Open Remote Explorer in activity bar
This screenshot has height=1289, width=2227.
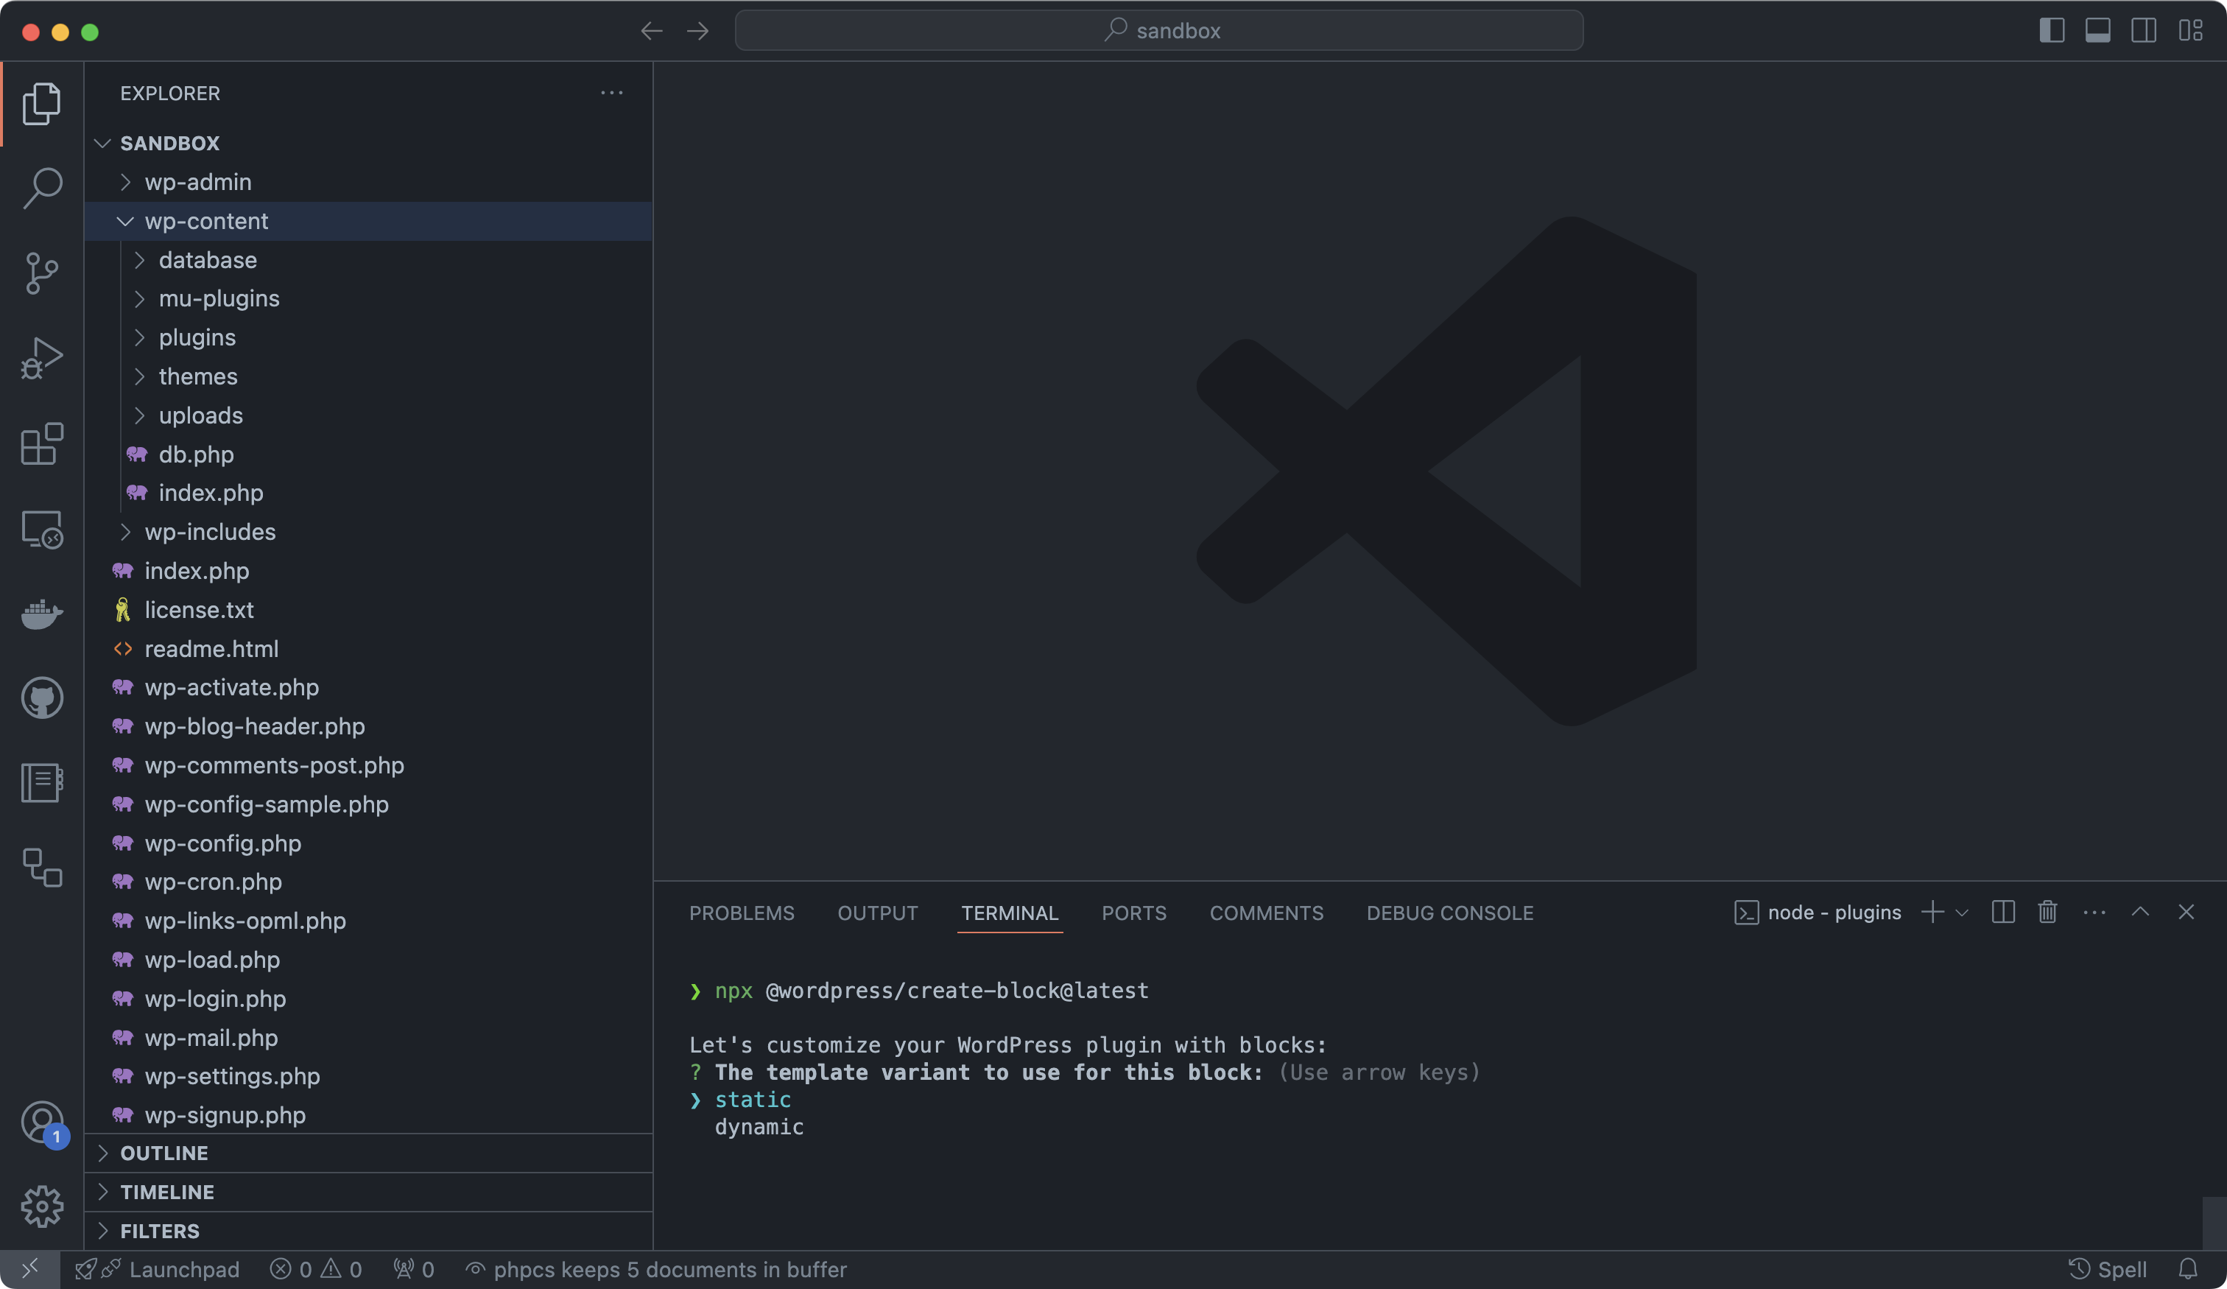pos(41,529)
